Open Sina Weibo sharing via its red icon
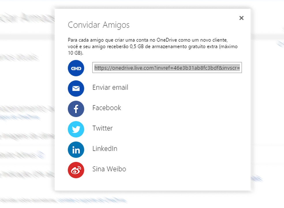Viewport: 284px width, 208px height. point(76,170)
